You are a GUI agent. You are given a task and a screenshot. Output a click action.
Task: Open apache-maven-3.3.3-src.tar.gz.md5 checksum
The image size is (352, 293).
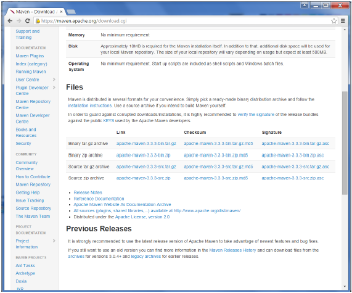click(x=218, y=167)
